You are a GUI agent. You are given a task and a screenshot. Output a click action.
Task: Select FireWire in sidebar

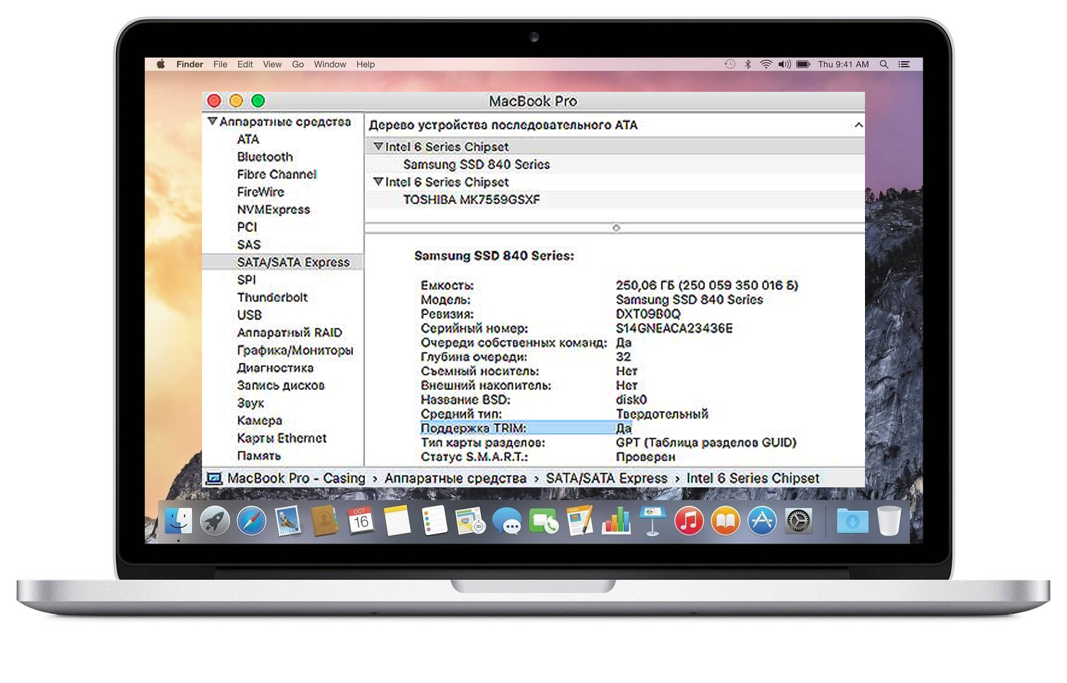pos(260,192)
